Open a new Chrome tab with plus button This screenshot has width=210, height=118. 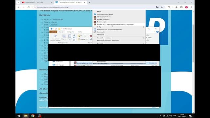click(x=90, y=2)
